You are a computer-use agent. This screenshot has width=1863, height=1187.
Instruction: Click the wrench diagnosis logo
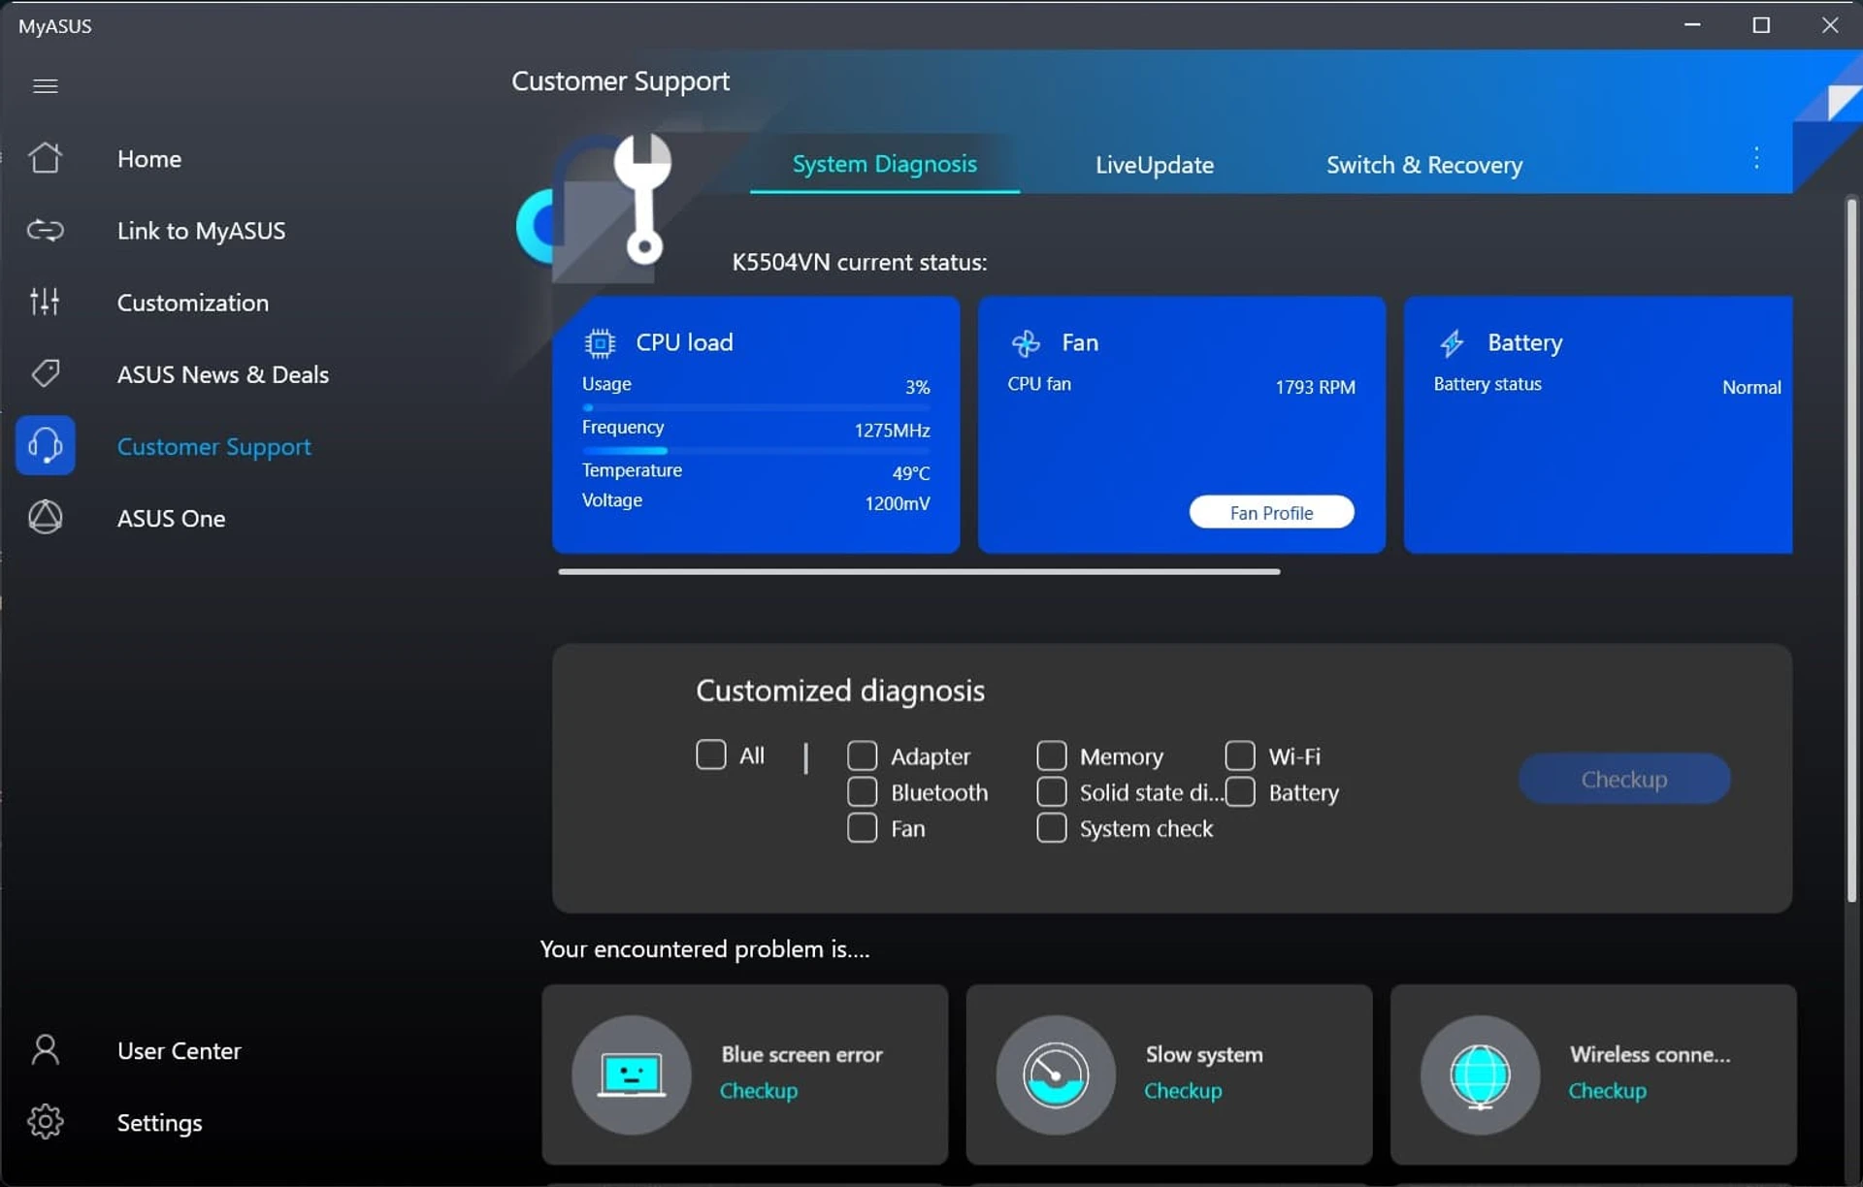tap(641, 199)
